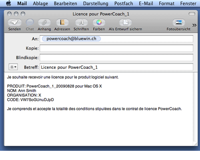Show the Schriften fonts panel
Screen dimensions: 200x160
pyautogui.click(x=81, y=22)
